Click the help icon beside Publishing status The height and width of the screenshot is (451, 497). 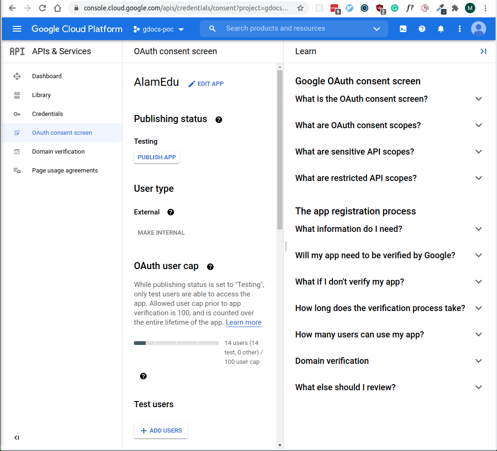[219, 119]
